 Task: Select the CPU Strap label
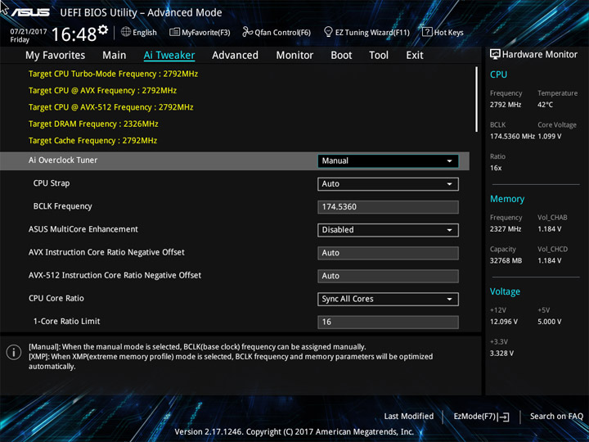click(x=52, y=183)
